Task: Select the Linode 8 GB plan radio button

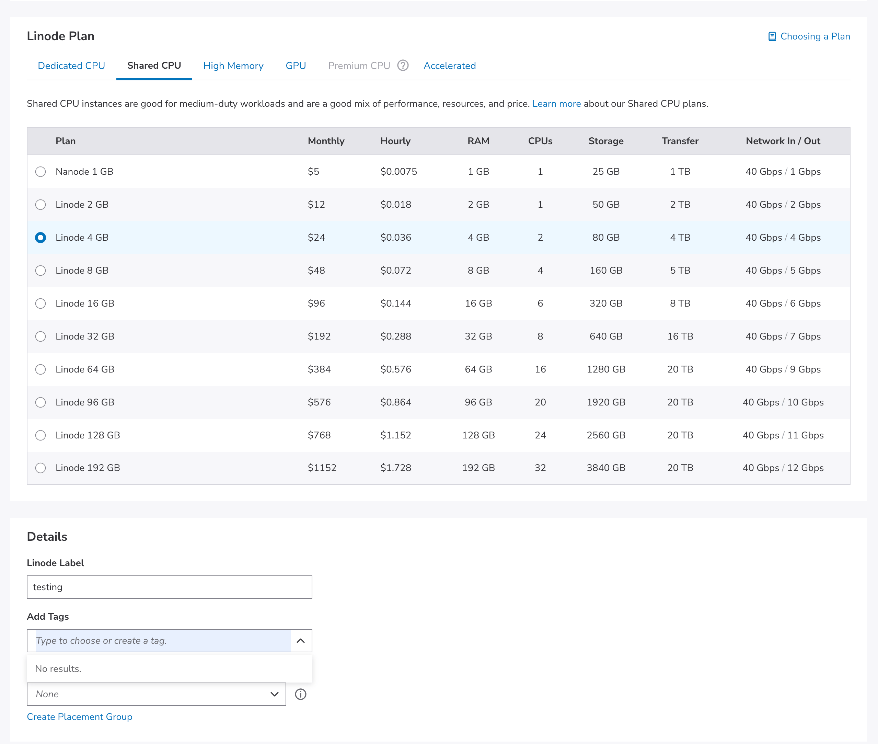Action: (41, 270)
